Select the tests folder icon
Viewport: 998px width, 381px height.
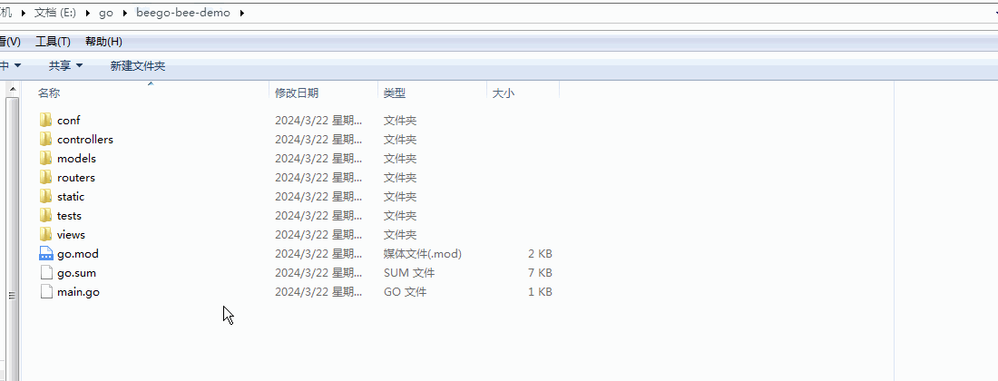(45, 216)
